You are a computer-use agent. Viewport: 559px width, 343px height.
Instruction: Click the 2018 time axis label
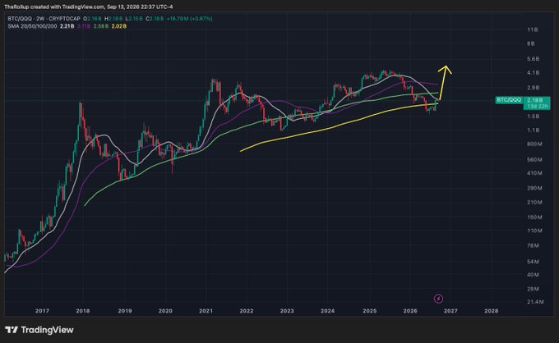pos(83,311)
